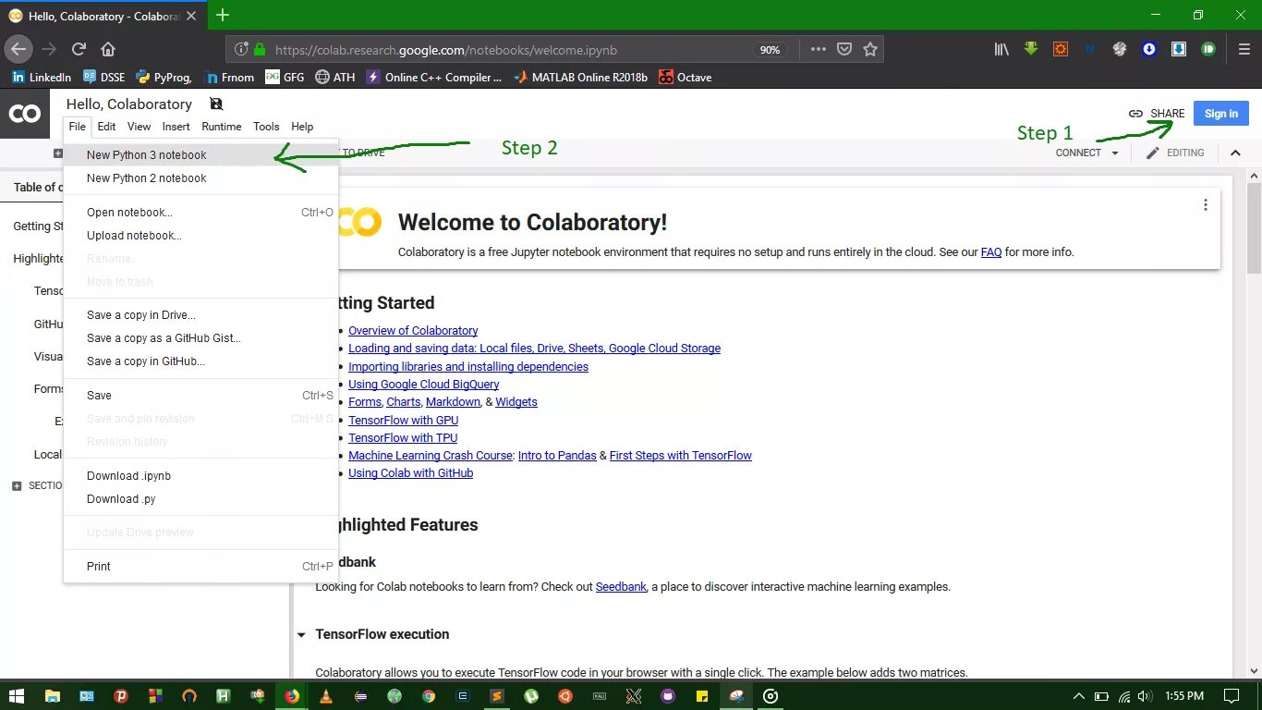The height and width of the screenshot is (710, 1262).
Task: Click the plus SECTION expander in sidebar
Action: point(17,485)
